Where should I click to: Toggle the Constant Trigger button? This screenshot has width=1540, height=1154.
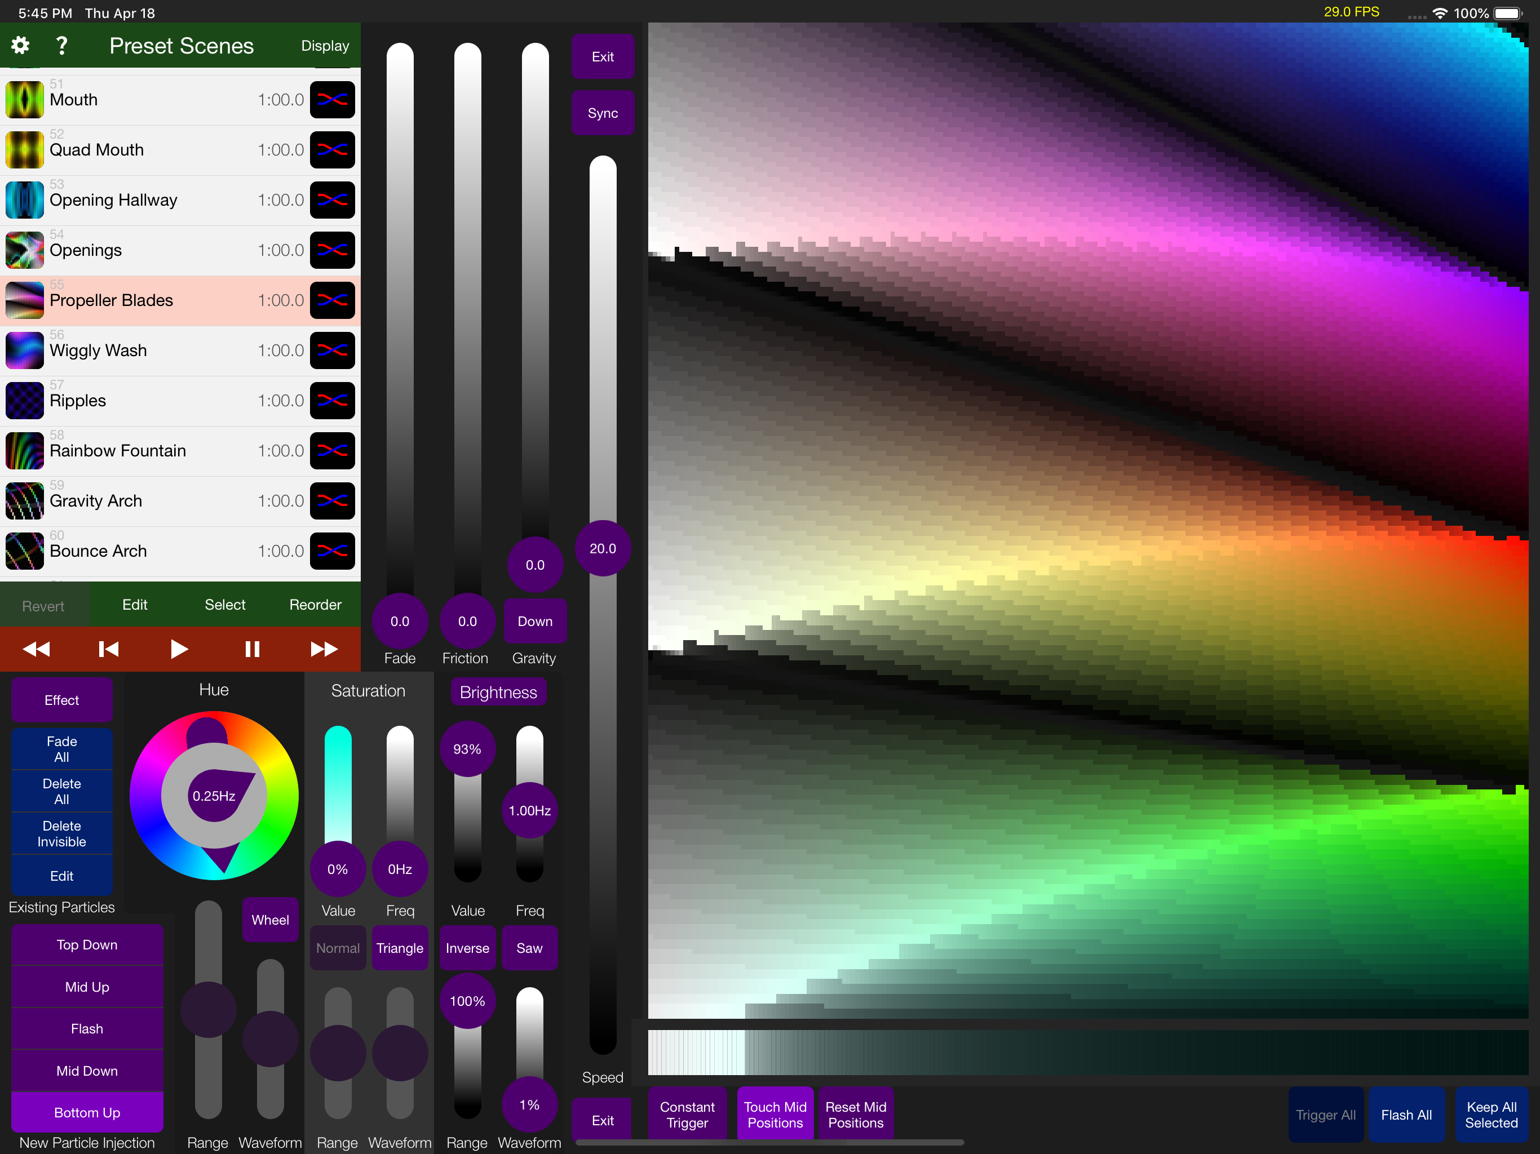click(687, 1115)
